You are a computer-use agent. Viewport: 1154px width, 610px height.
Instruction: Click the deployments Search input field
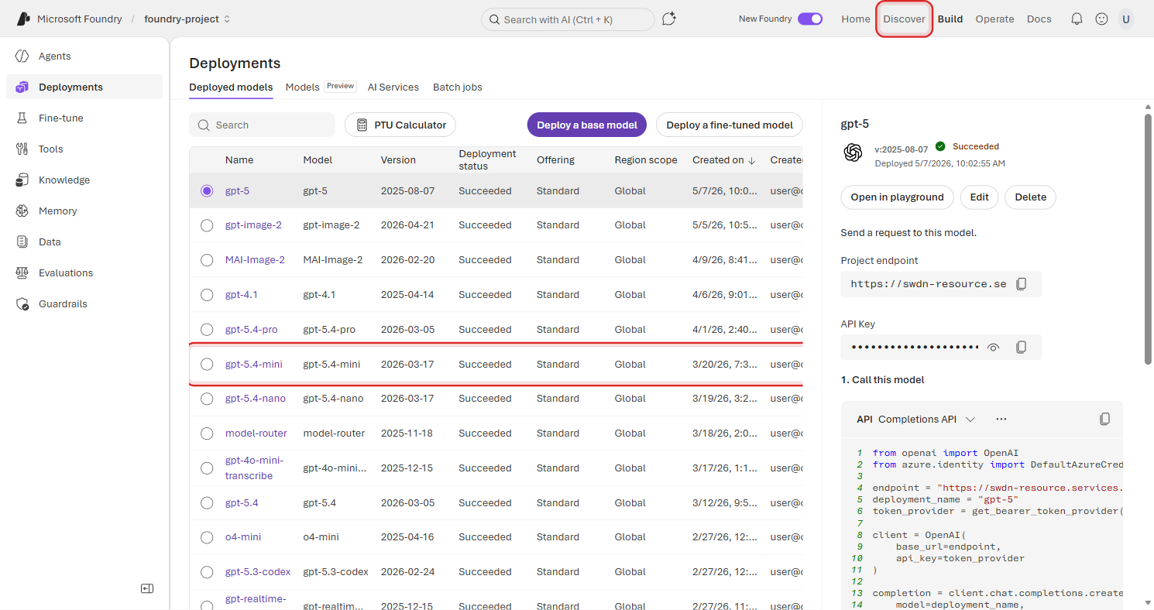click(262, 125)
